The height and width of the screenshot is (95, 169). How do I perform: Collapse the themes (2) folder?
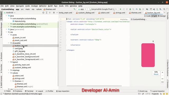pyautogui.click(x=11, y=81)
